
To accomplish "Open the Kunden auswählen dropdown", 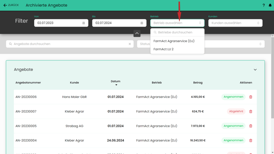I will tap(235, 23).
